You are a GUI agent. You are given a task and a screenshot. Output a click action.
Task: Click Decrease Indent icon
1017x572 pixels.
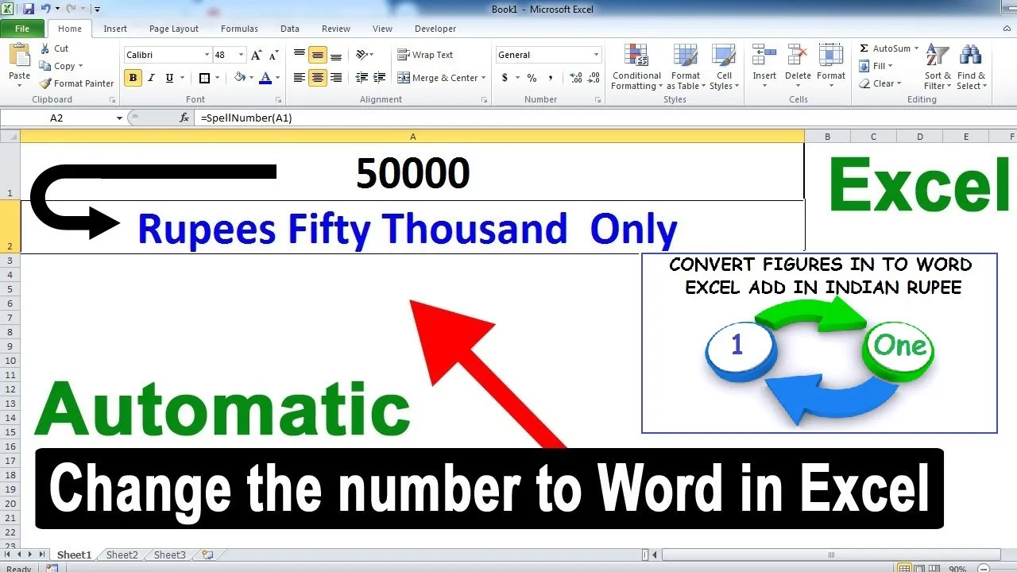pos(362,78)
